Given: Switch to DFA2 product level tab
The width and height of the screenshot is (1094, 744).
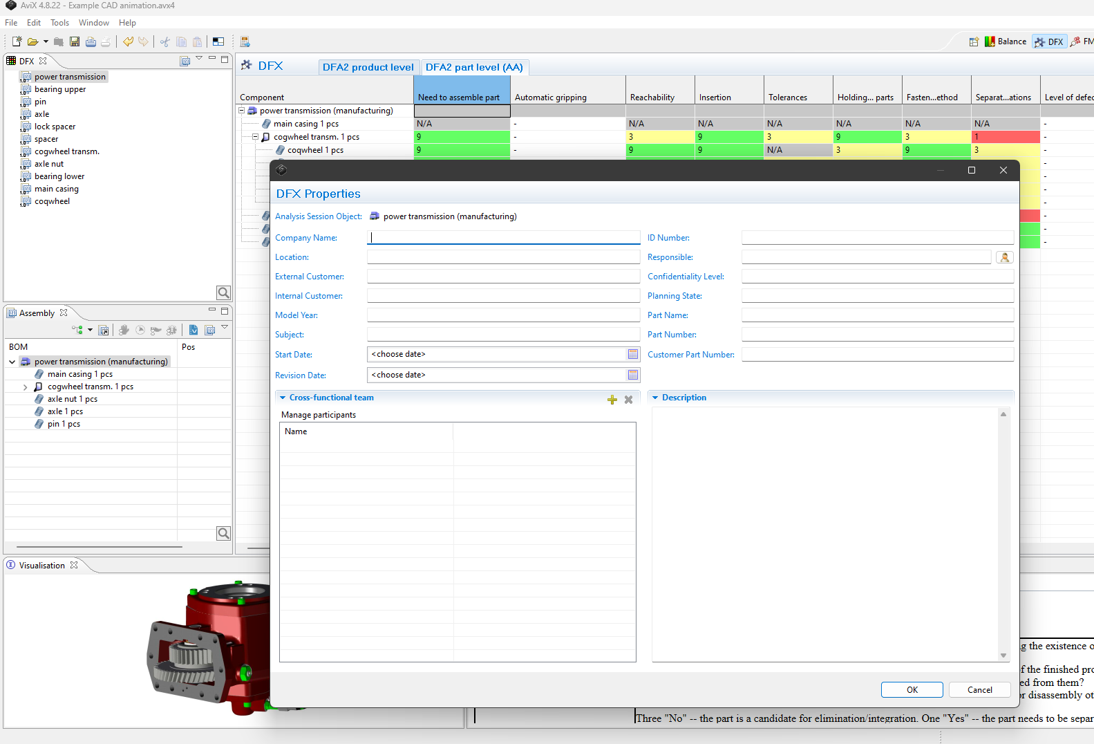Looking at the screenshot, I should (x=368, y=67).
